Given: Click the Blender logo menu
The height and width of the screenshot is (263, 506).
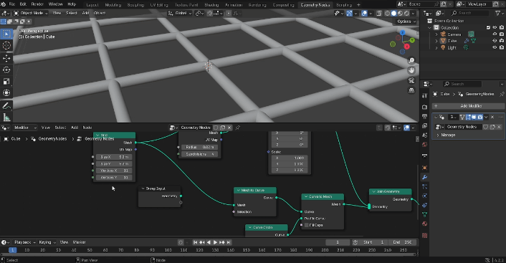Looking at the screenshot, I should [4, 4].
